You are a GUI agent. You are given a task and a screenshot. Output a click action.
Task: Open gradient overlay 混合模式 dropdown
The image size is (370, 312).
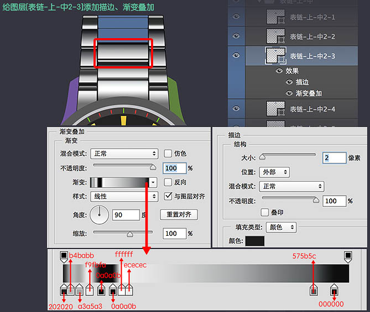click(124, 154)
